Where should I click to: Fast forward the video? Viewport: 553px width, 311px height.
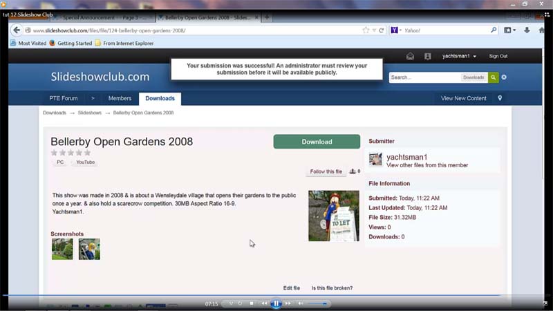point(288,303)
